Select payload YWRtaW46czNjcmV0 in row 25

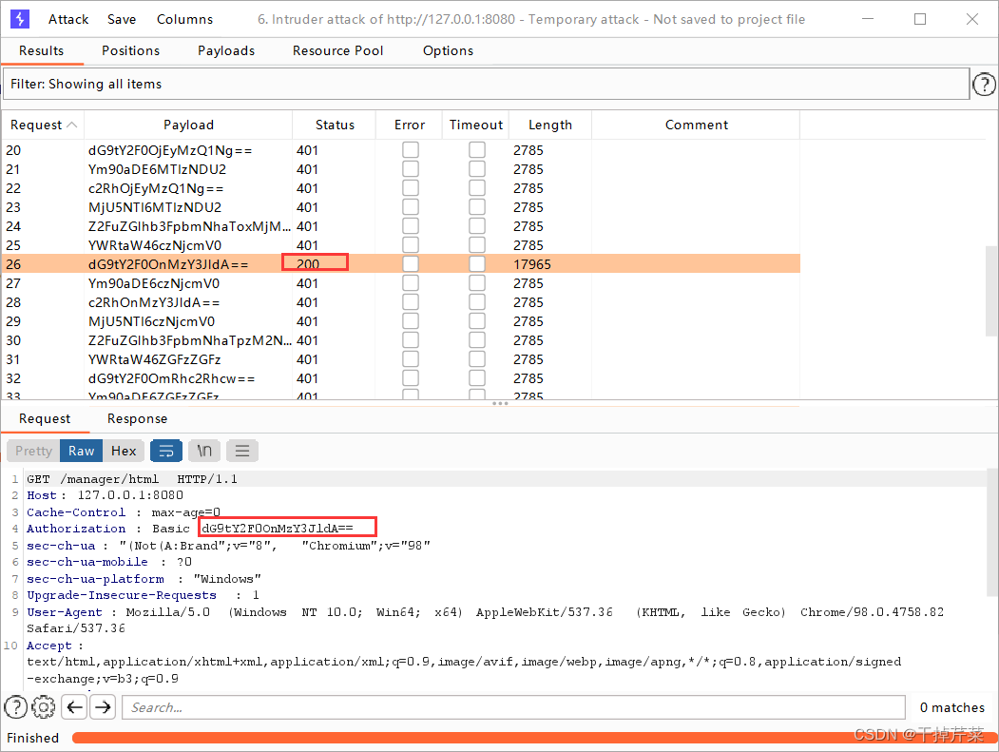coord(155,245)
